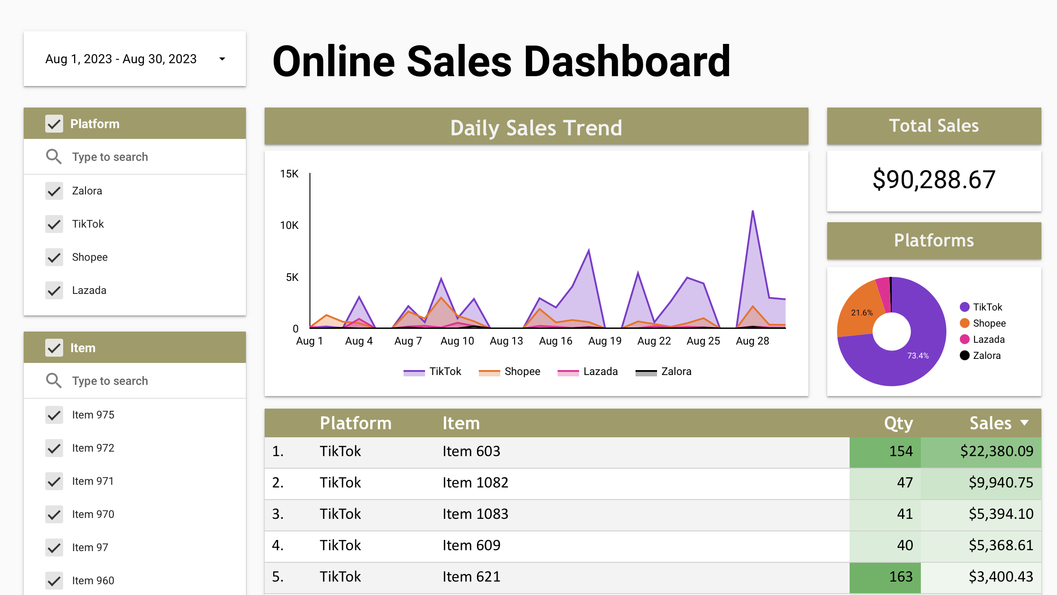The height and width of the screenshot is (595, 1057).
Task: Open the date range dropdown
Action: [222, 59]
